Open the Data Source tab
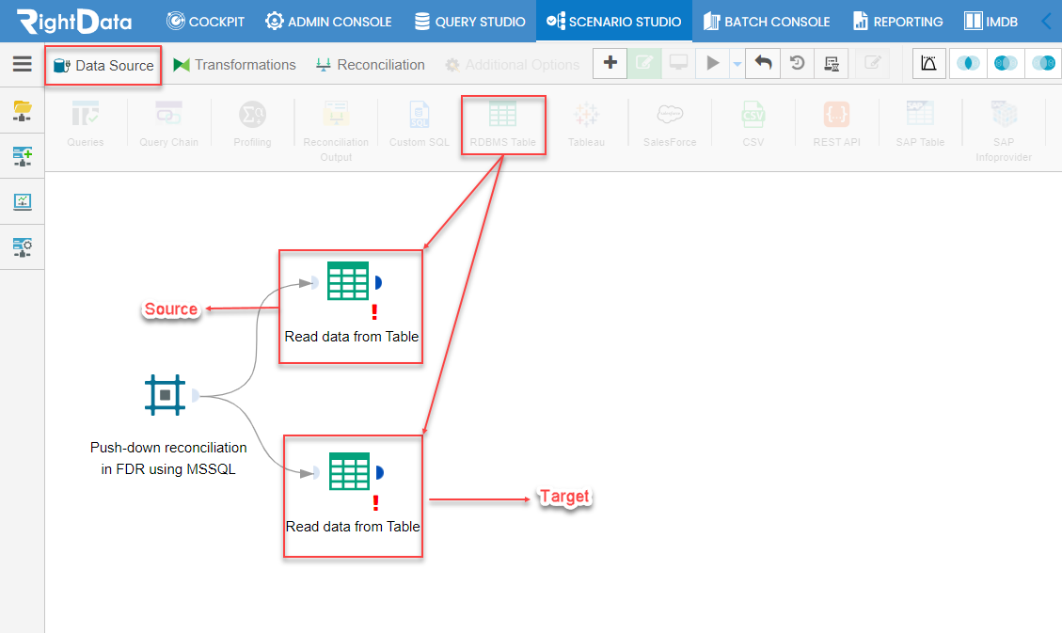This screenshot has width=1062, height=633. point(103,66)
